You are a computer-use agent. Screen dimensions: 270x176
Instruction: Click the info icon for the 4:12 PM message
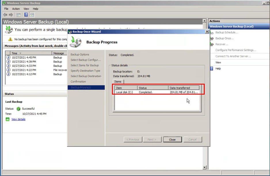[x=8, y=74]
